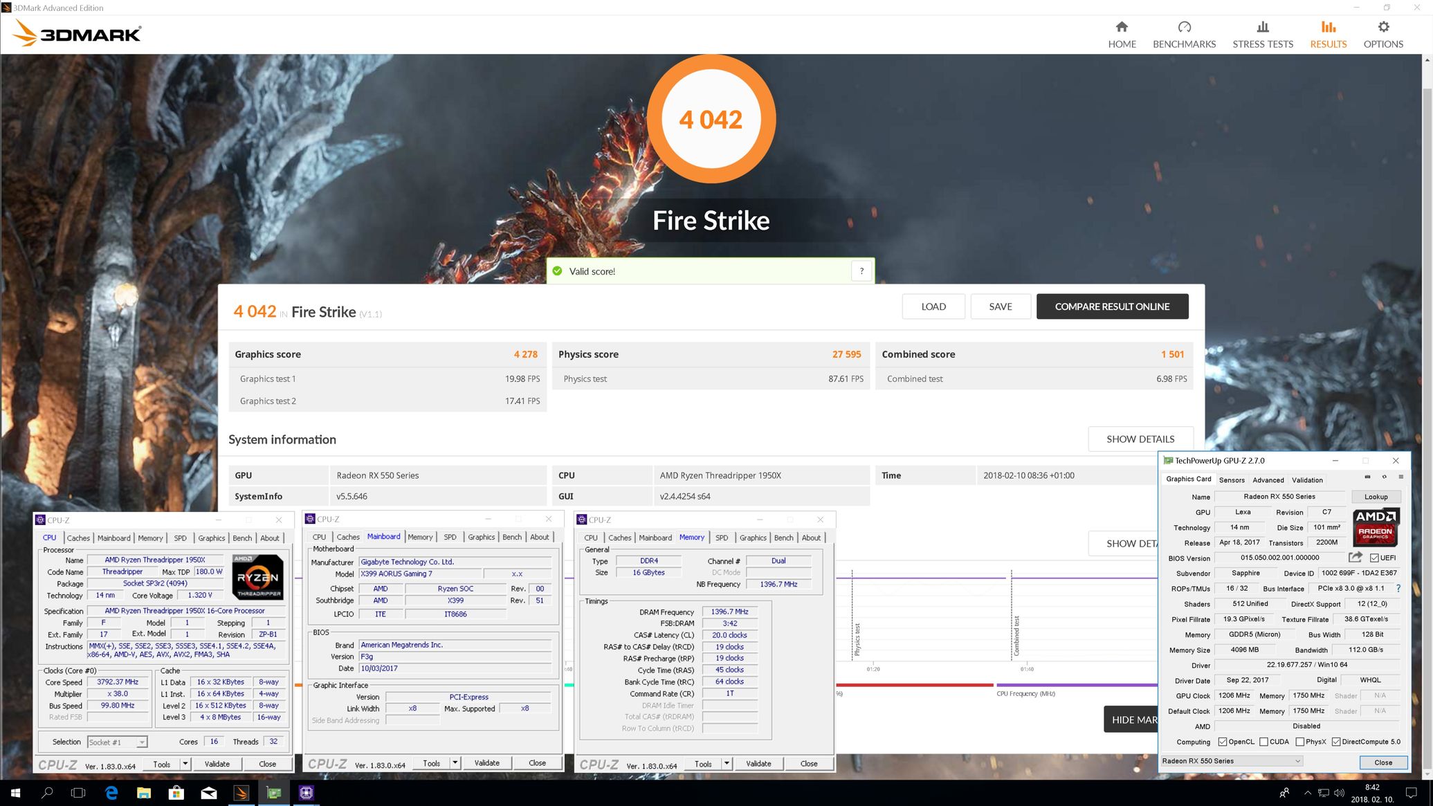Go to the Stress Tests page
The image size is (1433, 806).
[x=1262, y=35]
